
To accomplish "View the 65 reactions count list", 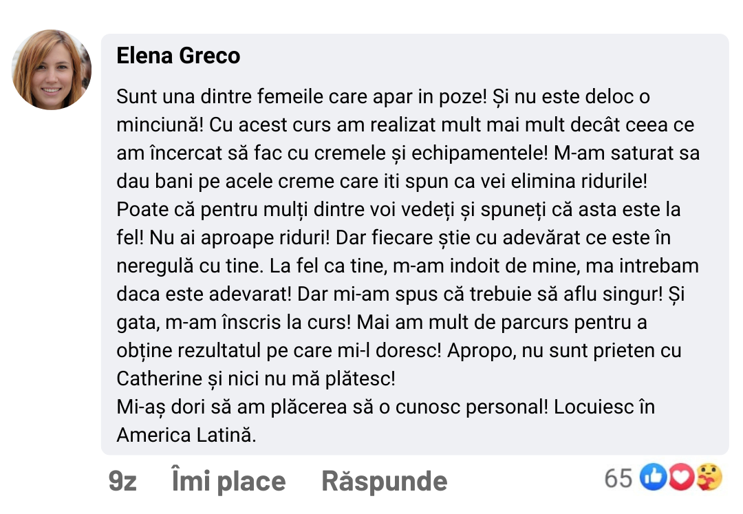I will pos(618,478).
